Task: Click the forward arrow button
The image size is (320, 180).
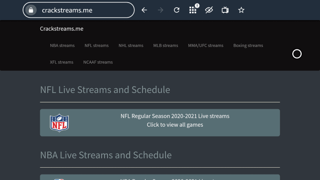Action: tap(160, 10)
